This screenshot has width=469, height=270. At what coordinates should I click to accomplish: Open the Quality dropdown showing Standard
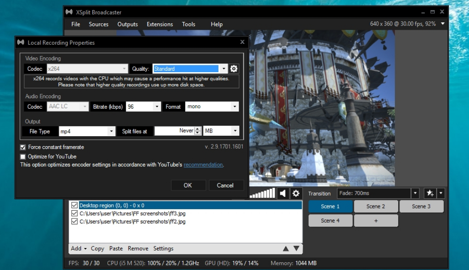190,69
